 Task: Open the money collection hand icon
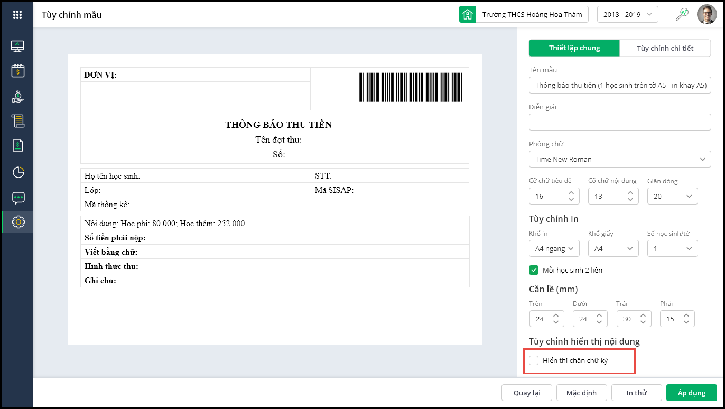point(18,96)
